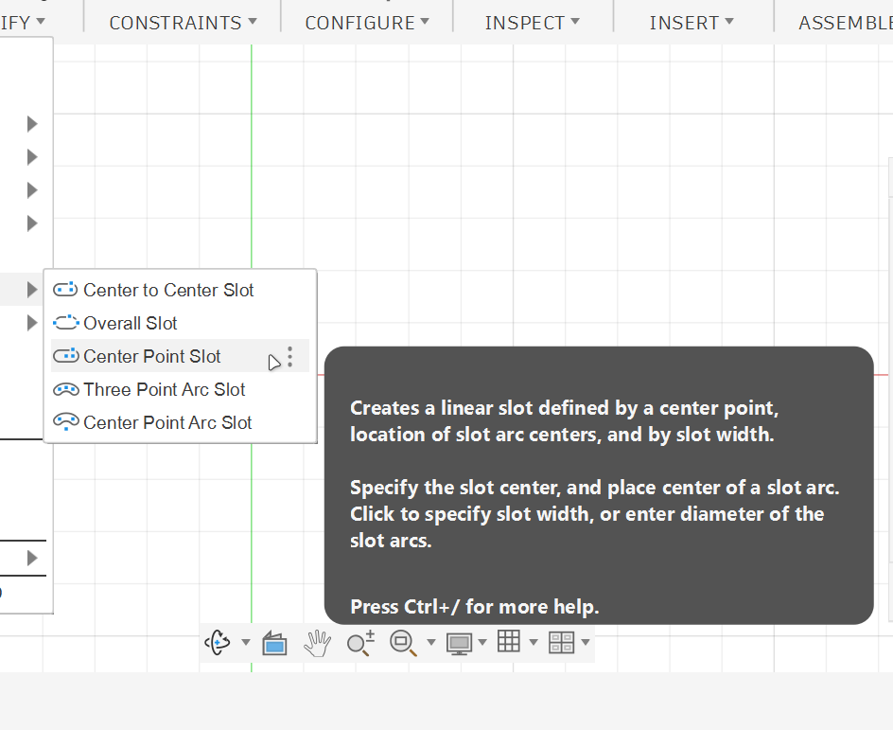The image size is (893, 730).
Task: Open the ASSEMBLE toolbar menu
Action: click(845, 23)
